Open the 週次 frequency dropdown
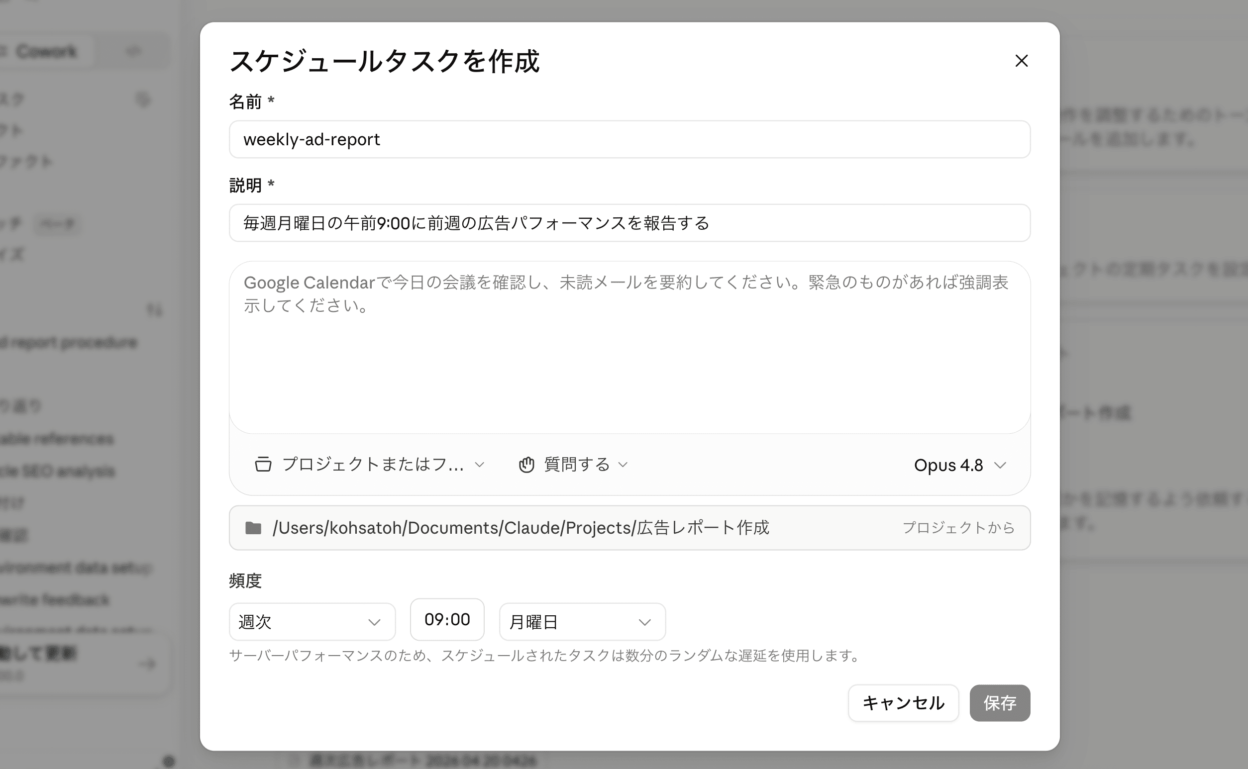Viewport: 1248px width, 769px height. [312, 621]
